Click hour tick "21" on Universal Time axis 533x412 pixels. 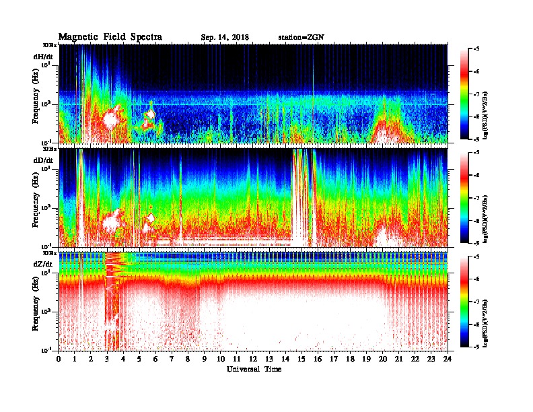pyautogui.click(x=398, y=359)
